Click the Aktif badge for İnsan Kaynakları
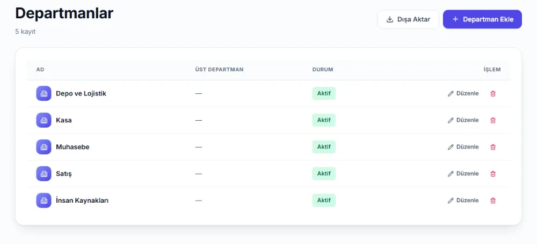The width and height of the screenshot is (537, 244). 324,200
